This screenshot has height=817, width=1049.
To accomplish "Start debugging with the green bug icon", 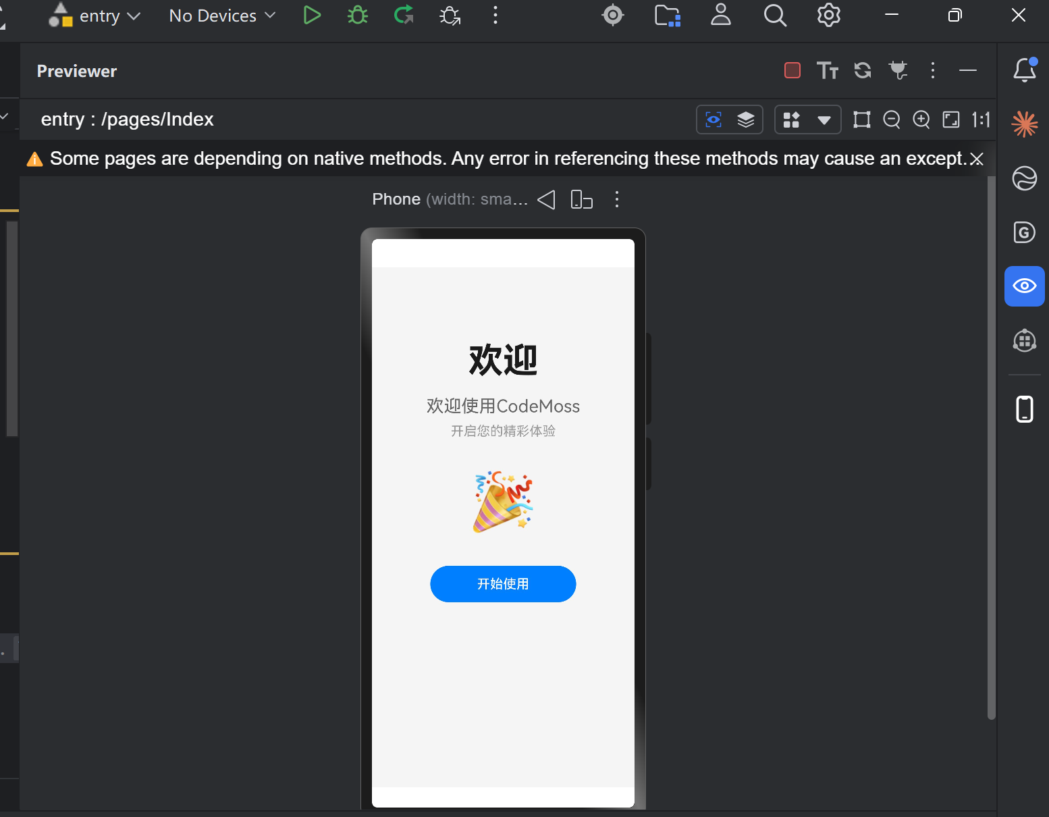I will click(x=358, y=16).
